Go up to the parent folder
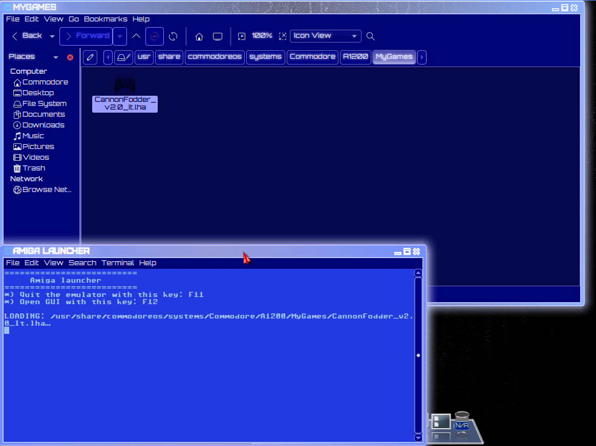This screenshot has width=596, height=446. (x=136, y=36)
